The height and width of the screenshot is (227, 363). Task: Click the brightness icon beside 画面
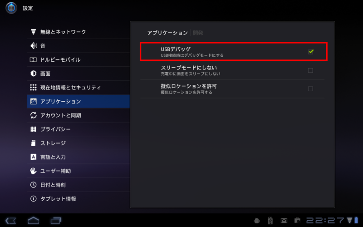coord(33,74)
